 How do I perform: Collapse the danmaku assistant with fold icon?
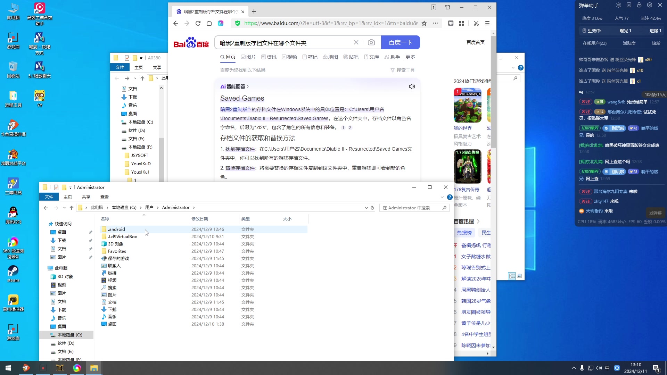618,5
